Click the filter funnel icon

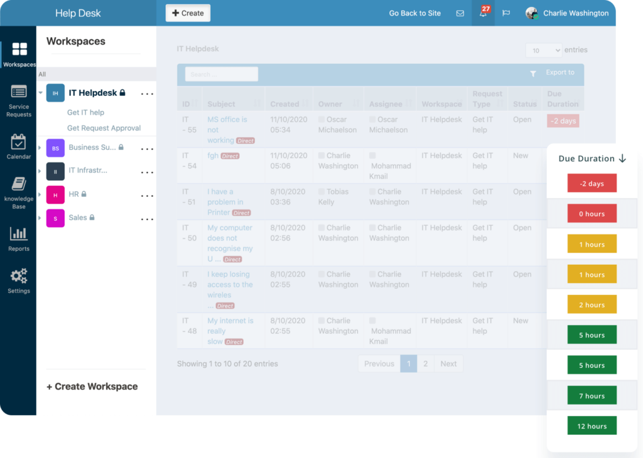pos(532,74)
